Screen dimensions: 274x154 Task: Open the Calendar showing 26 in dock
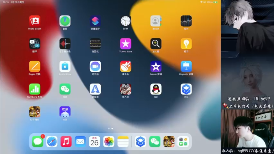(x=95, y=141)
